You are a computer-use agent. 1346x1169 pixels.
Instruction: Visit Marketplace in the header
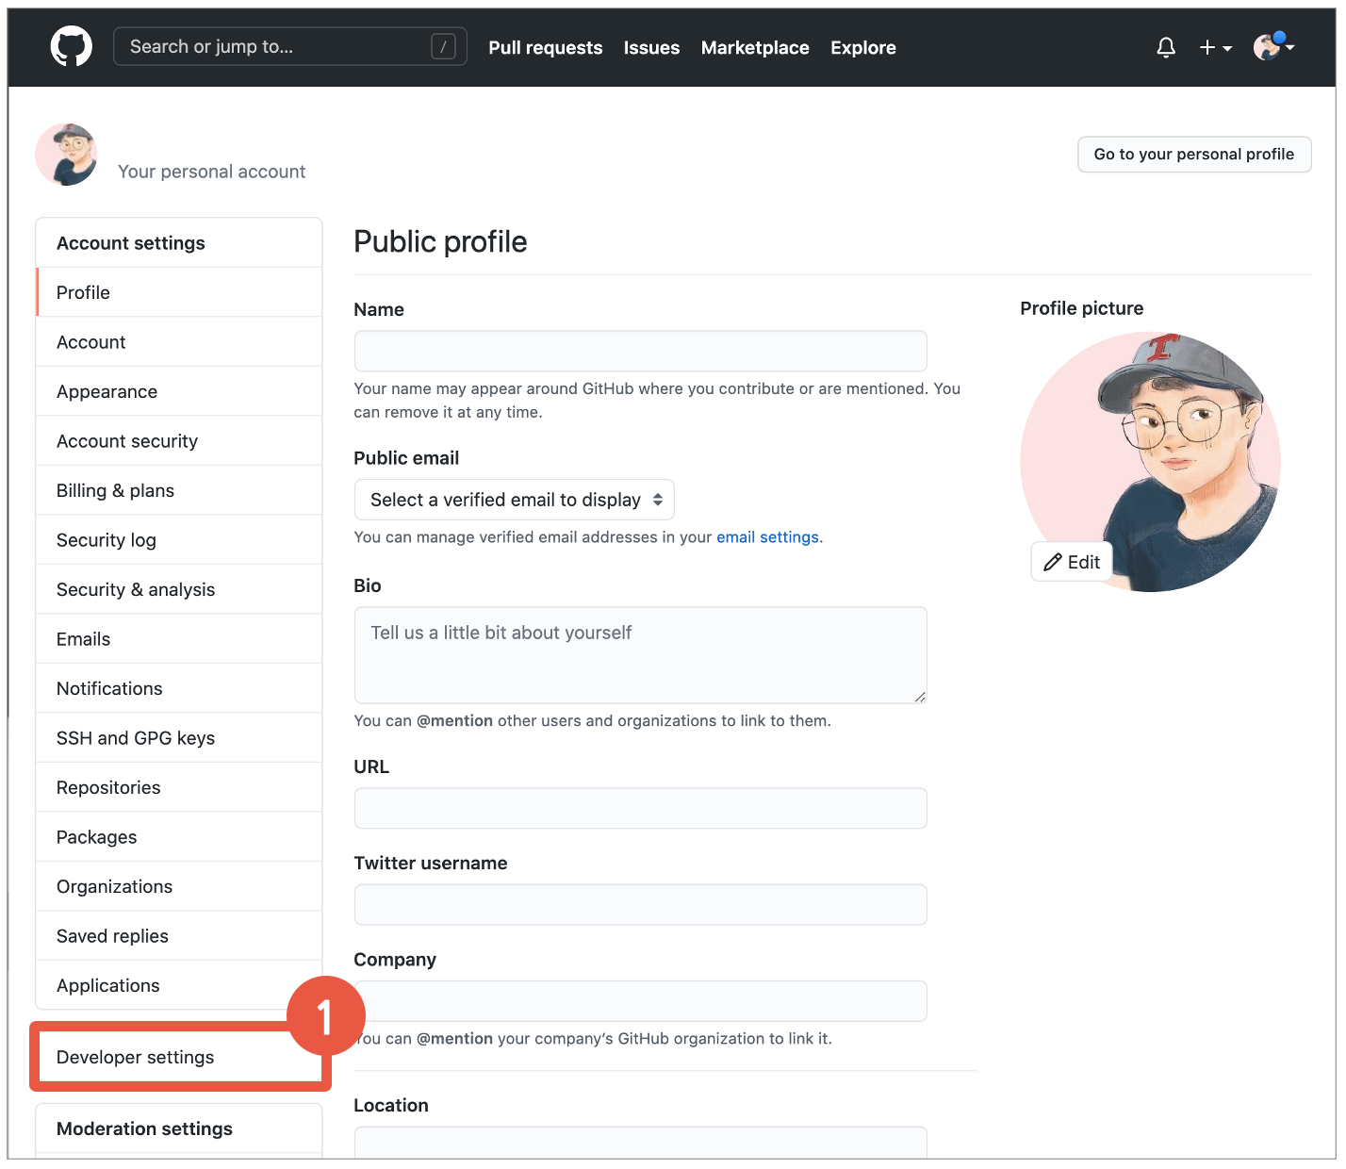point(755,47)
